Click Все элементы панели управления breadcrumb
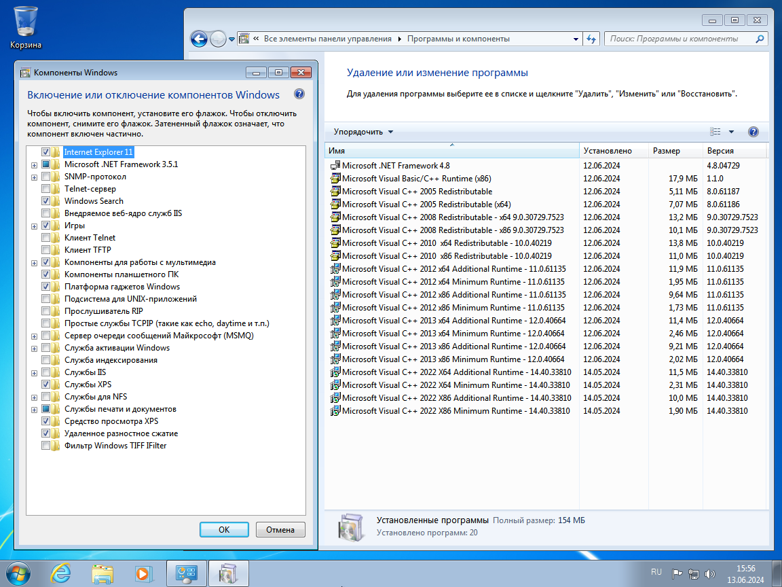 [328, 39]
